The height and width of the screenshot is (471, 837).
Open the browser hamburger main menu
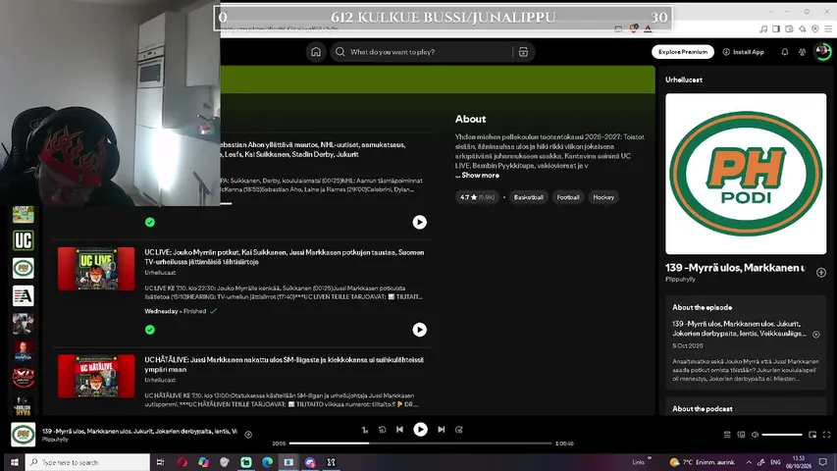point(828,28)
